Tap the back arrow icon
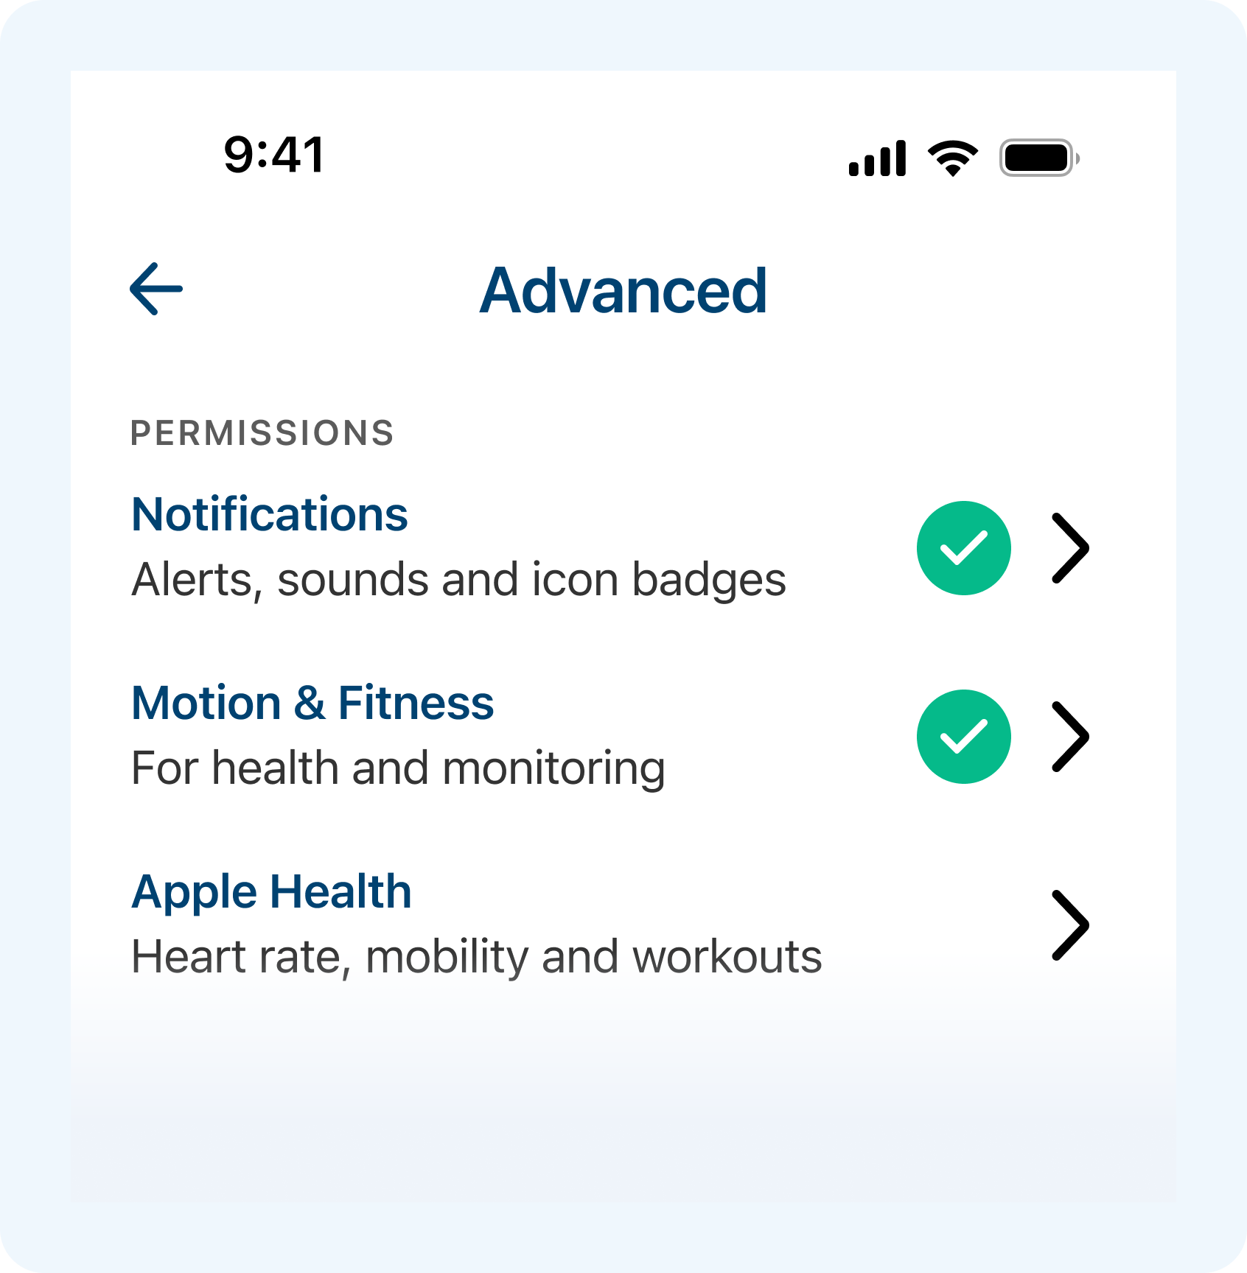This screenshot has width=1247, height=1273. 156,289
